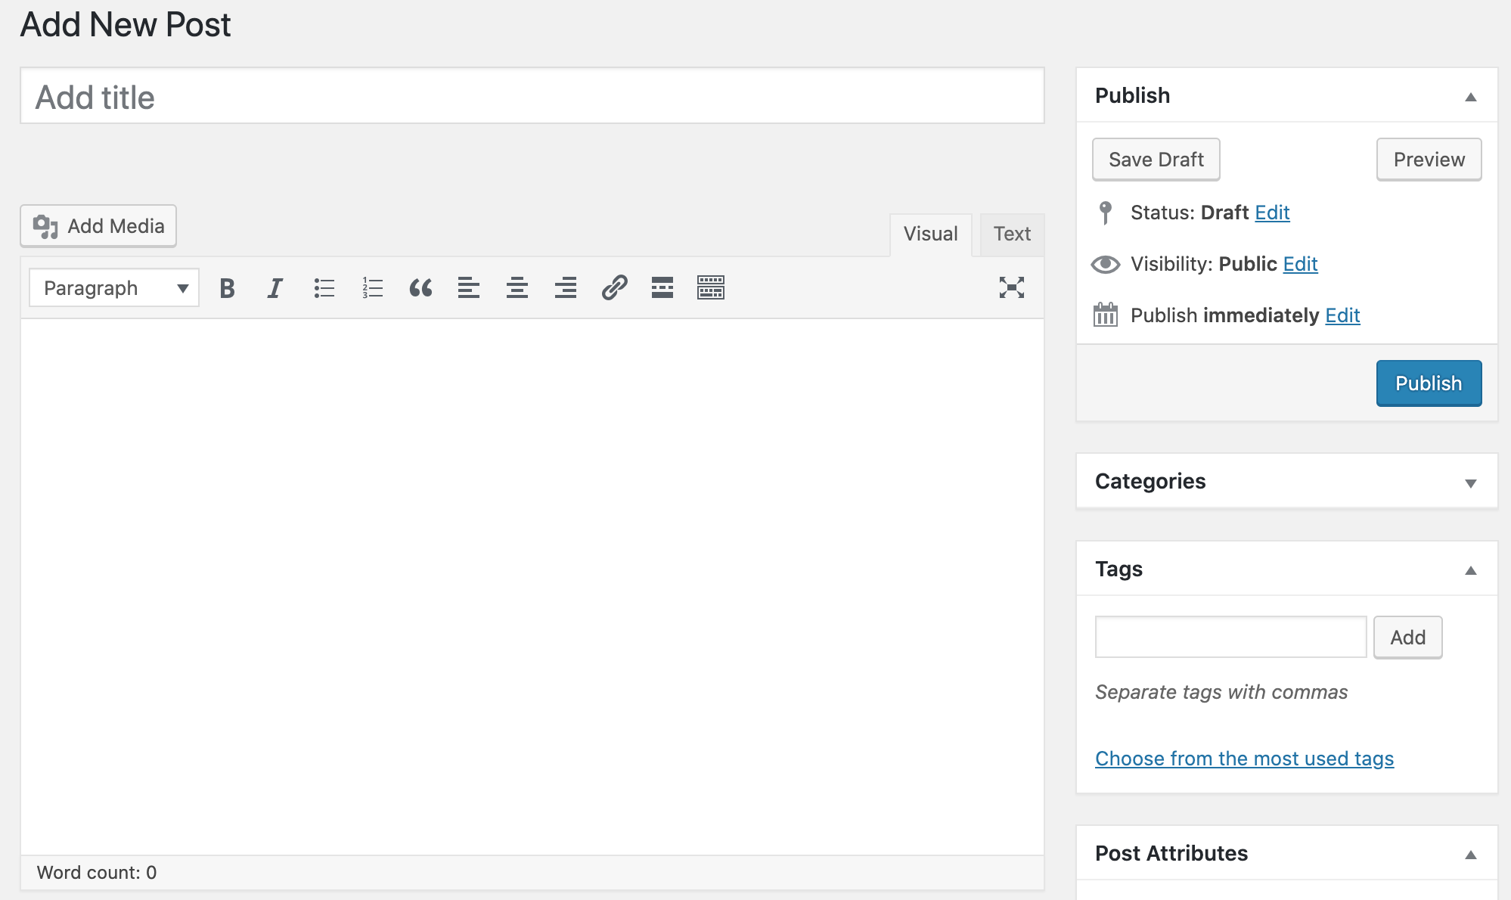Screen dimensions: 1511x900
Task: Open the Paragraph style dropdown
Action: point(113,287)
